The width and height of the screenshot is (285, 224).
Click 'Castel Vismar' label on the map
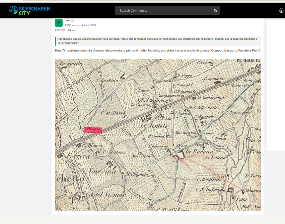click(101, 195)
